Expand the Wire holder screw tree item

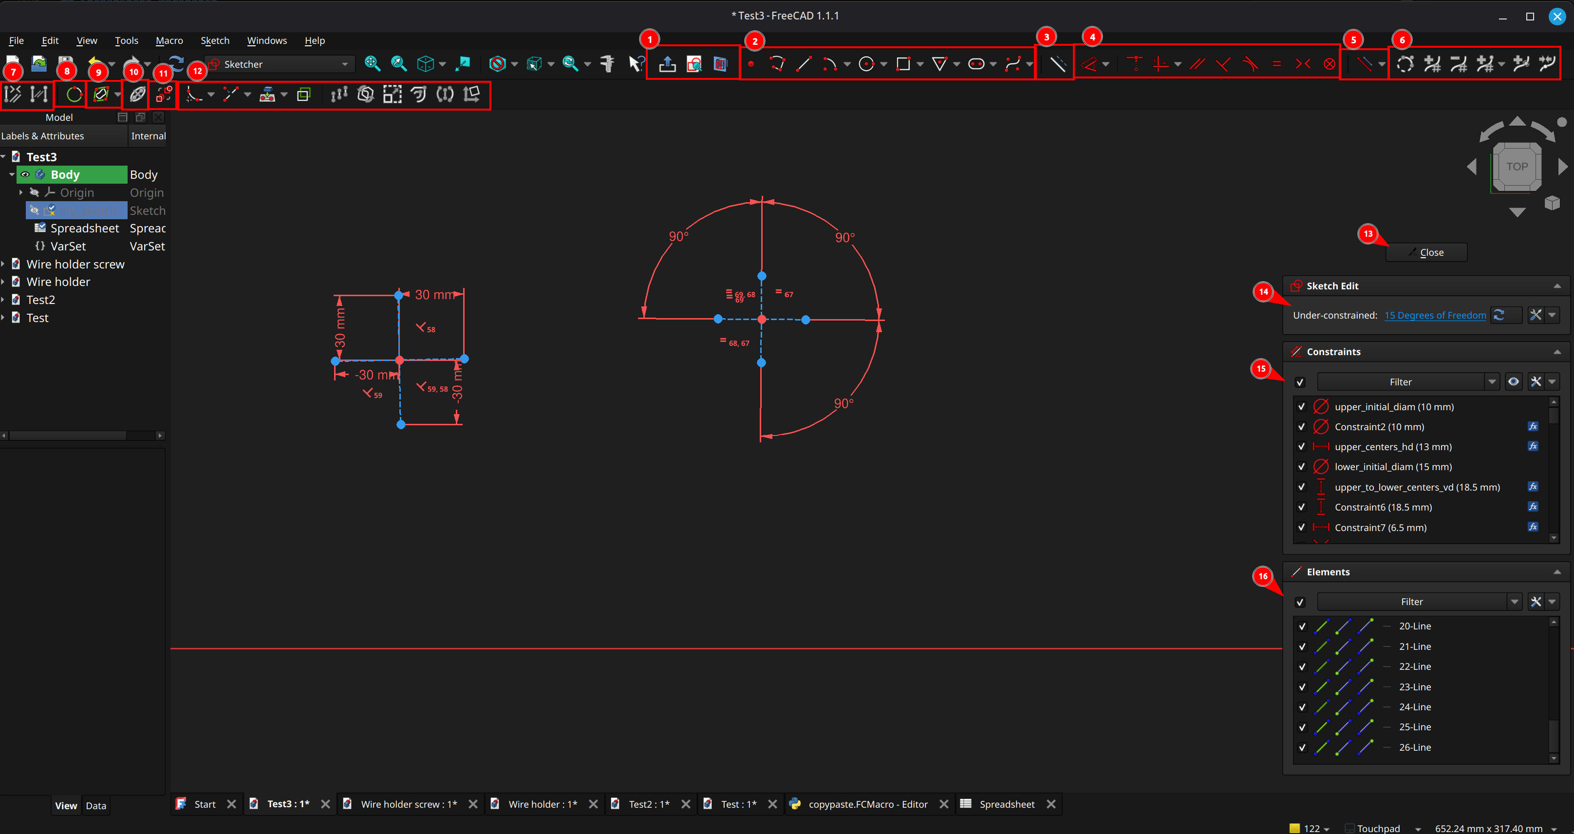point(4,264)
